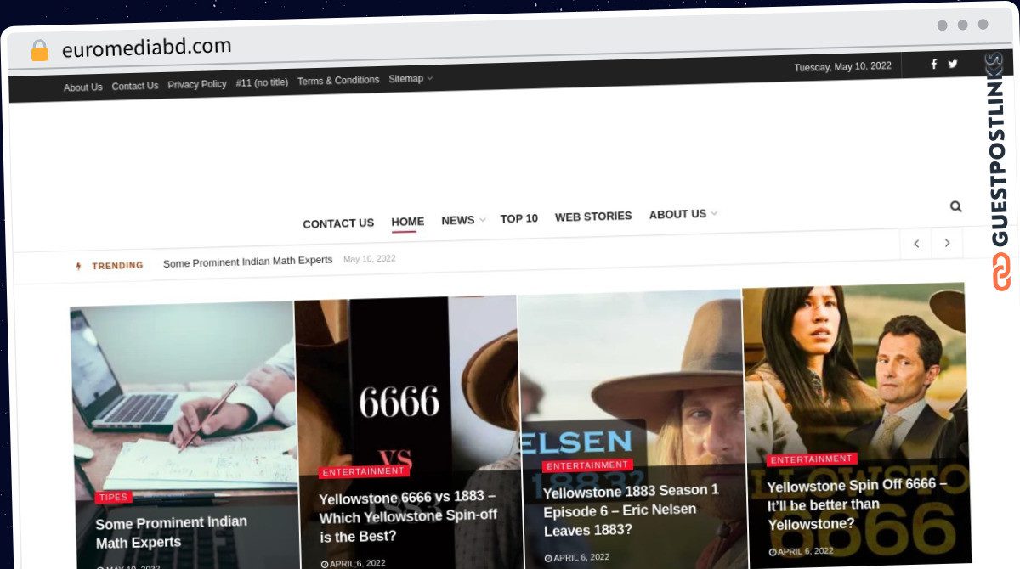This screenshot has height=569, width=1020.
Task: Open the Facebook social icon
Action: click(x=933, y=64)
